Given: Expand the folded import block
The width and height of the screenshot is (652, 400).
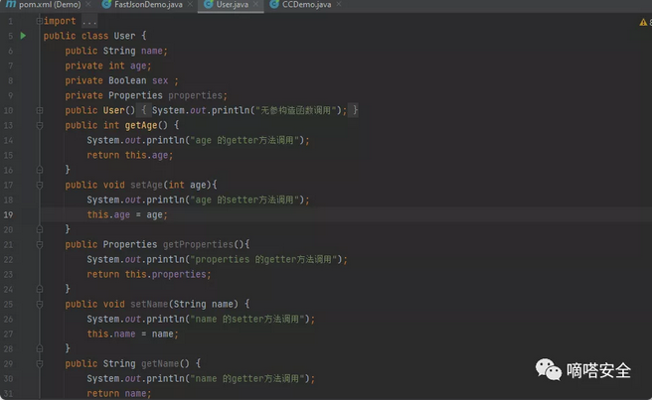Looking at the screenshot, I should 40,21.
